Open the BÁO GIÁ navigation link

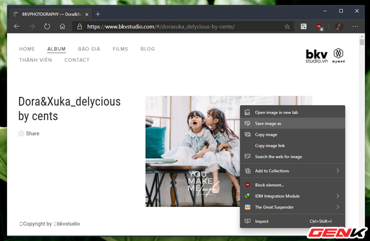click(x=89, y=49)
